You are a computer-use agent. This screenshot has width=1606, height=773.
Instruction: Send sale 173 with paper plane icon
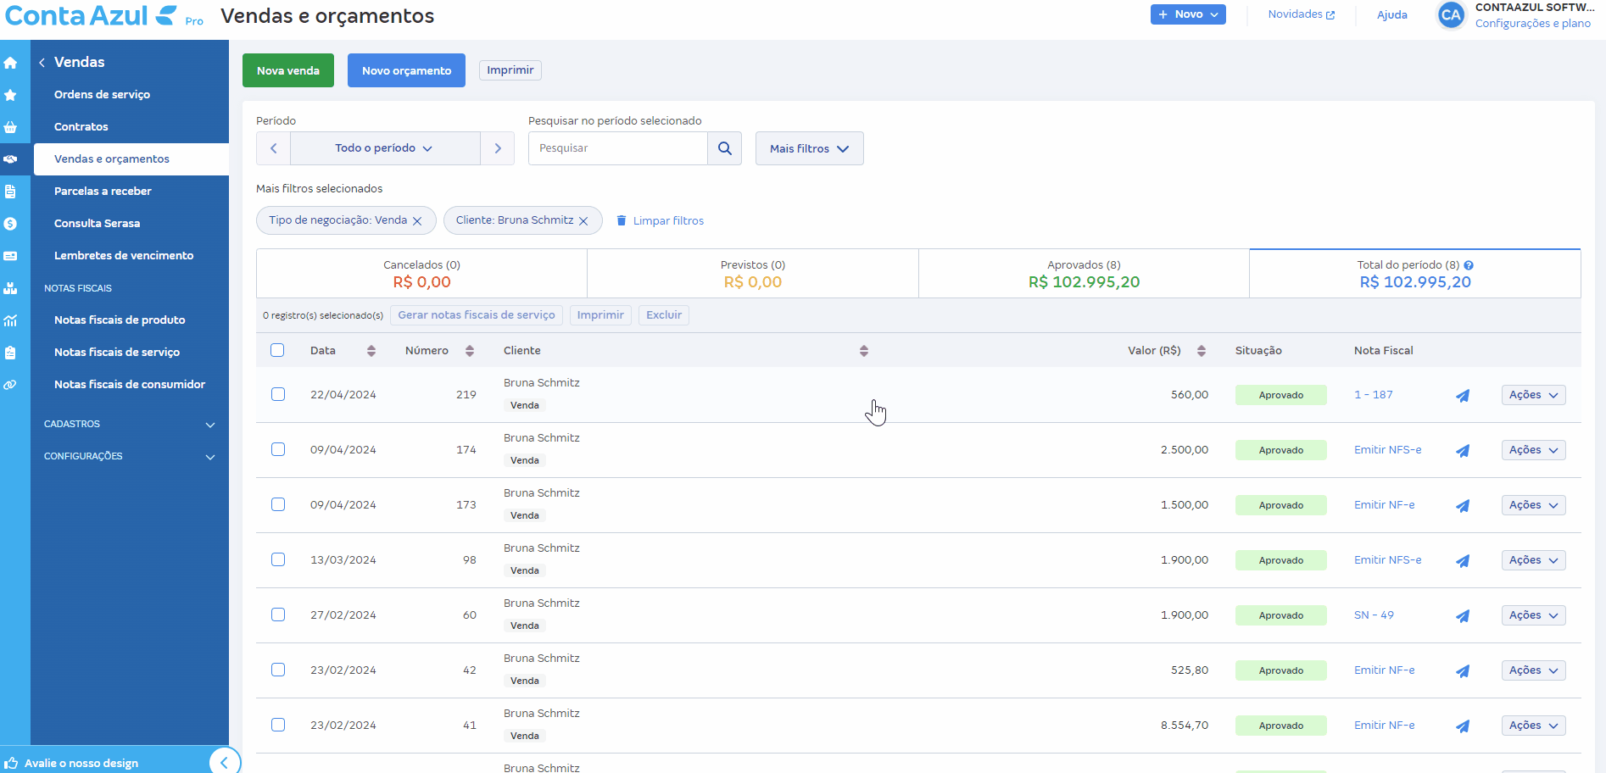tap(1463, 506)
